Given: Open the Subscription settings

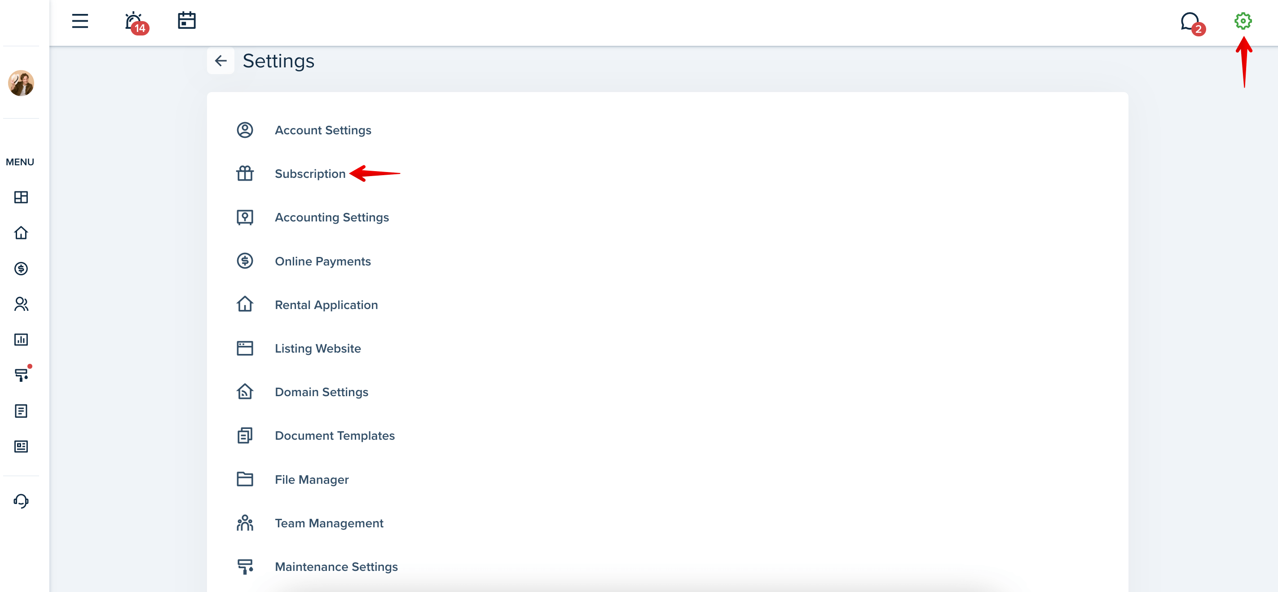Looking at the screenshot, I should (x=310, y=174).
